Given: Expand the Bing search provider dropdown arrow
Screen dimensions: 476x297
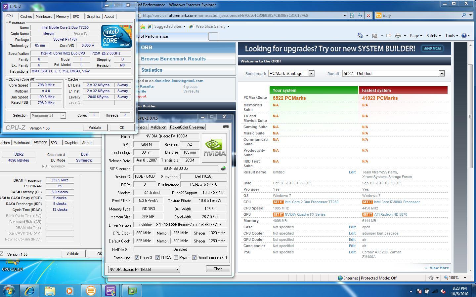Looking at the screenshot, I should [x=471, y=15].
